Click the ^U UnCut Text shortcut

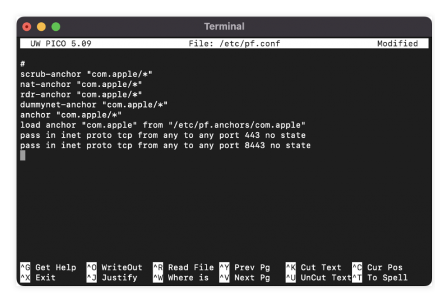click(318, 278)
